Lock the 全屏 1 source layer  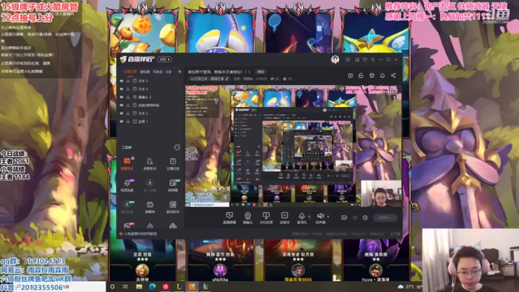pos(128,121)
